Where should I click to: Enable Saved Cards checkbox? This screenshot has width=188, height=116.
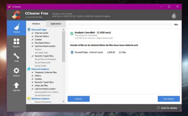tap(32, 66)
